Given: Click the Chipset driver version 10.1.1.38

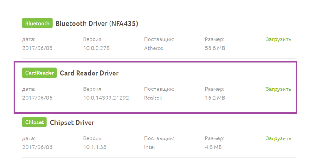Looking at the screenshot, I should (95, 147).
